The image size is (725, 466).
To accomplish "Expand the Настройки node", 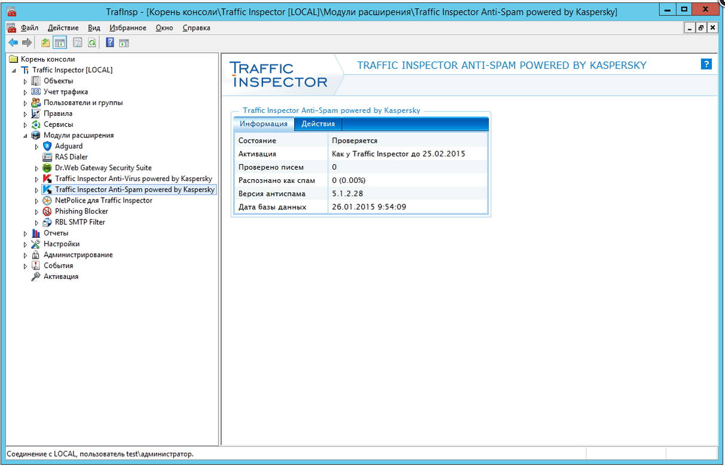I will pyautogui.click(x=26, y=244).
